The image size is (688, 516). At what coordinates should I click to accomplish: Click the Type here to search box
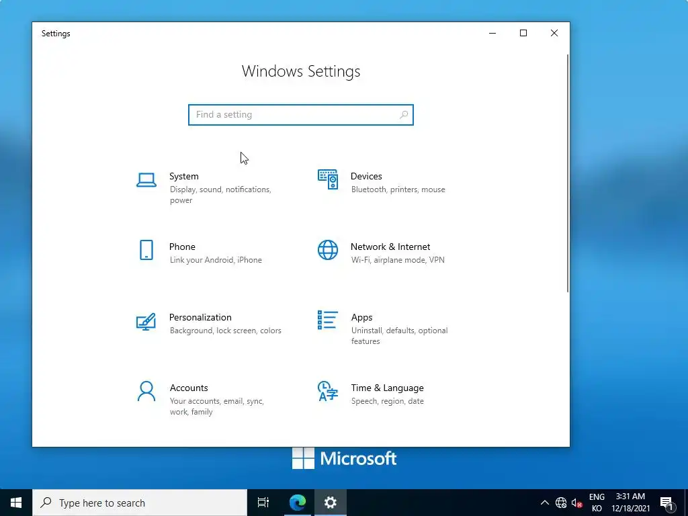pos(140,503)
